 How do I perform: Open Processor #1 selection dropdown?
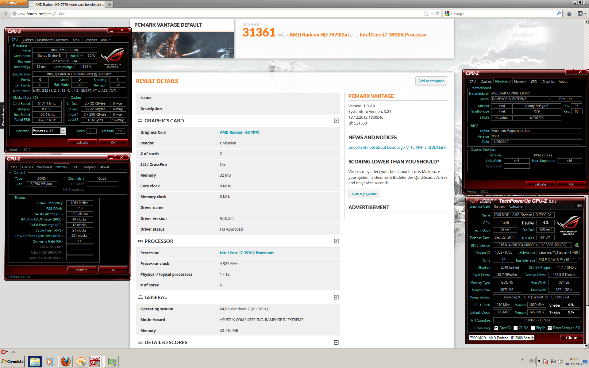coord(63,131)
